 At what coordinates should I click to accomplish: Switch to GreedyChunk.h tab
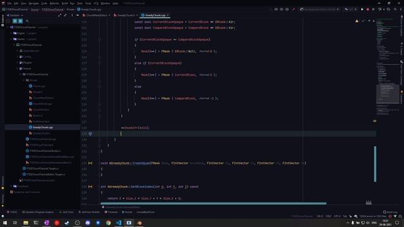126,15
